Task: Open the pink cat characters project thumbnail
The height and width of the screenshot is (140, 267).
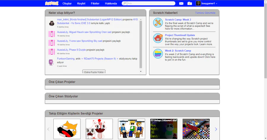Action: tap(99, 129)
